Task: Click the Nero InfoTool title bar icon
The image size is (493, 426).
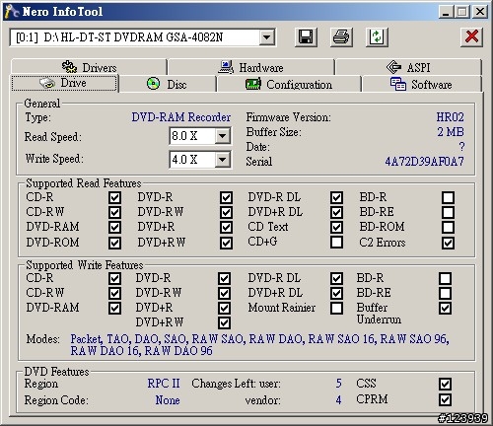Action: [x=12, y=12]
